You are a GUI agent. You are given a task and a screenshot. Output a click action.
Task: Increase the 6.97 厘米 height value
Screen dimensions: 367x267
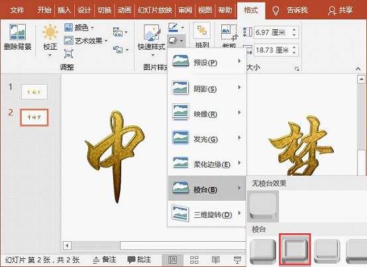click(x=294, y=29)
